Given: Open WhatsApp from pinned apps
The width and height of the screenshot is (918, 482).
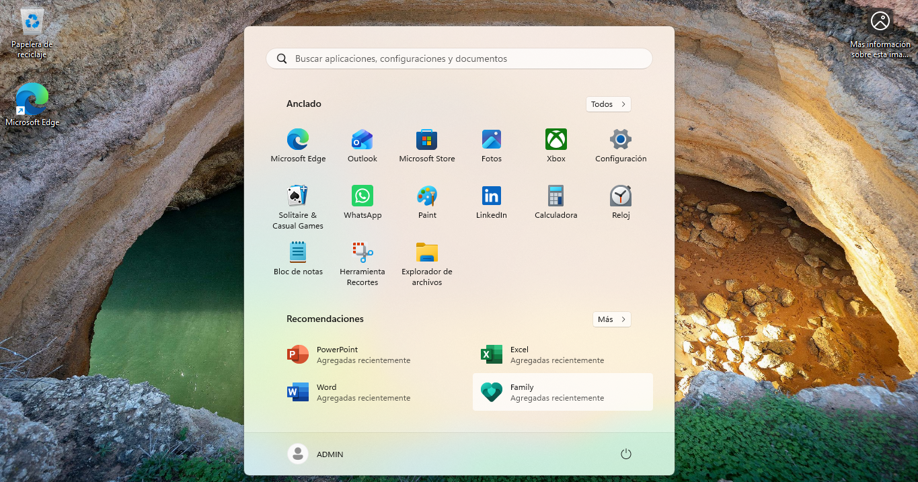Looking at the screenshot, I should coord(362,202).
